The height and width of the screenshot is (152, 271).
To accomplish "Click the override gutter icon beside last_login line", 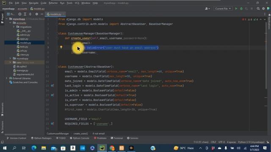I will (x=52, y=86).
